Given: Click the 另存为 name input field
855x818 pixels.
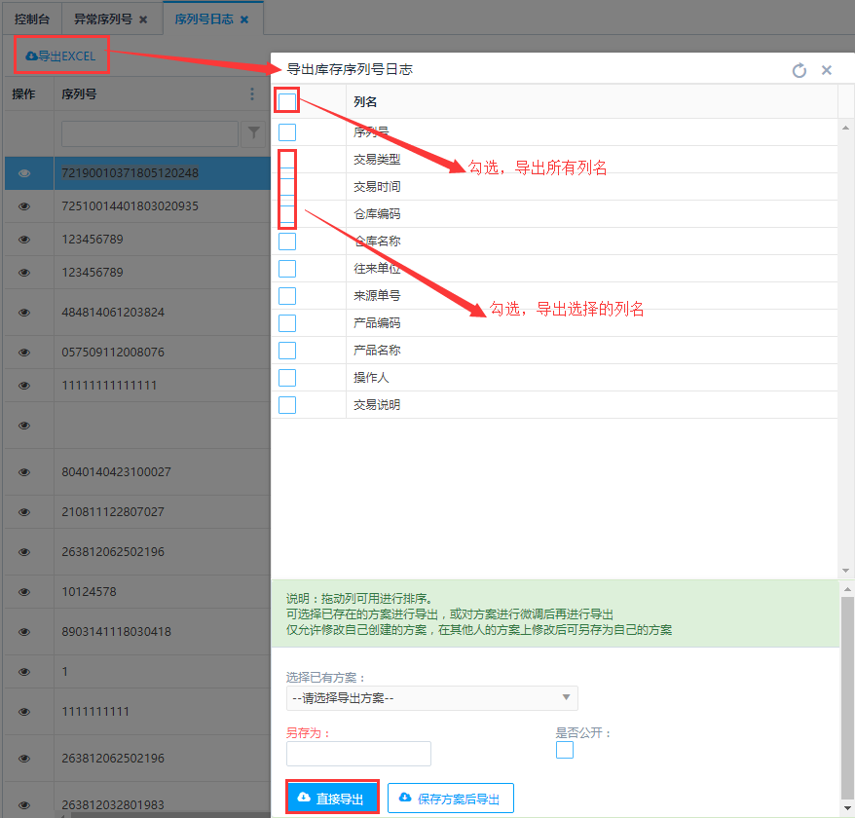Looking at the screenshot, I should click(x=358, y=754).
